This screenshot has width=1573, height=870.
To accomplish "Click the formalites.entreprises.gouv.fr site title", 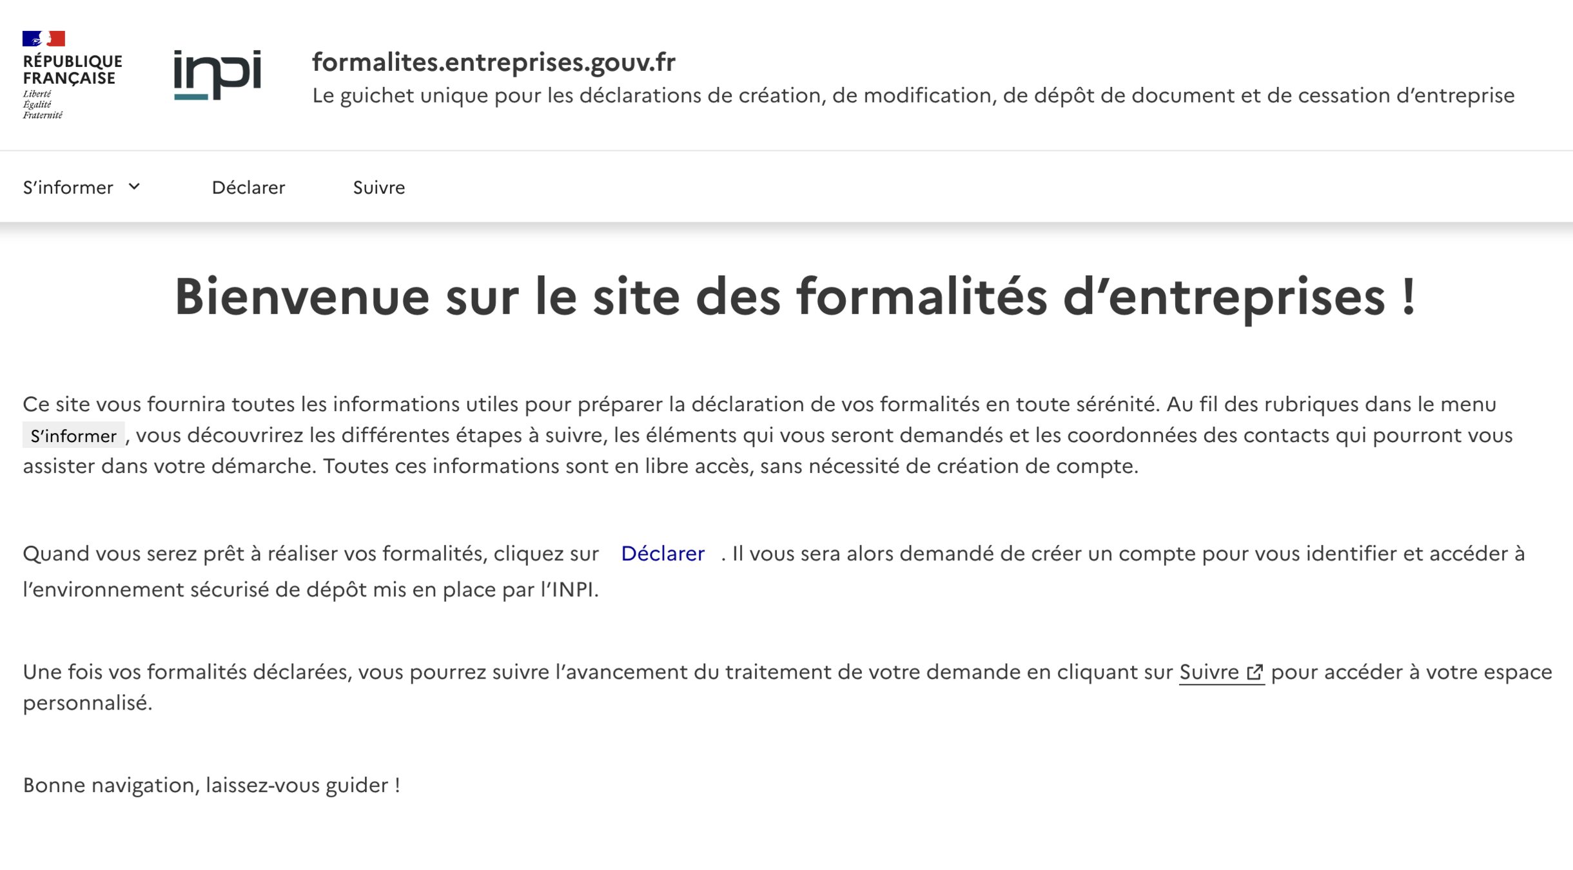I will click(493, 62).
